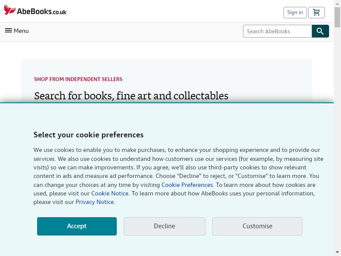
Task: Click the scrollbar down arrow
Action: tap(338, 253)
